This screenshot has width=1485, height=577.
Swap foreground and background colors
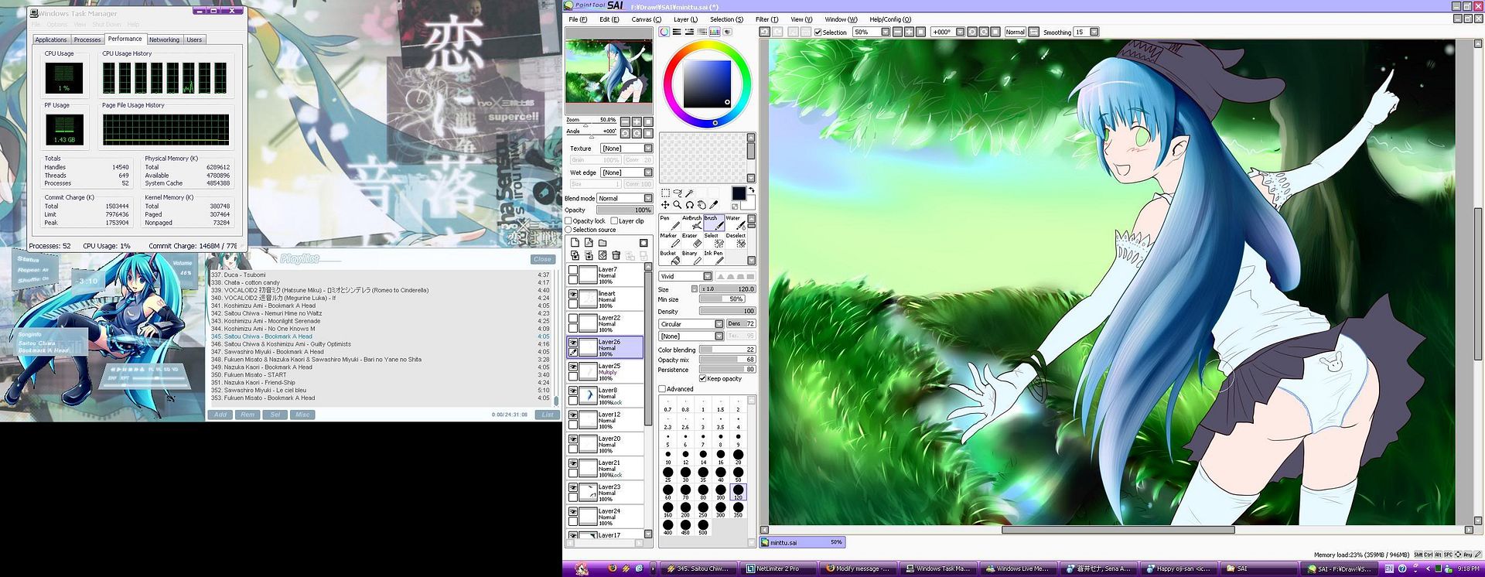click(750, 190)
